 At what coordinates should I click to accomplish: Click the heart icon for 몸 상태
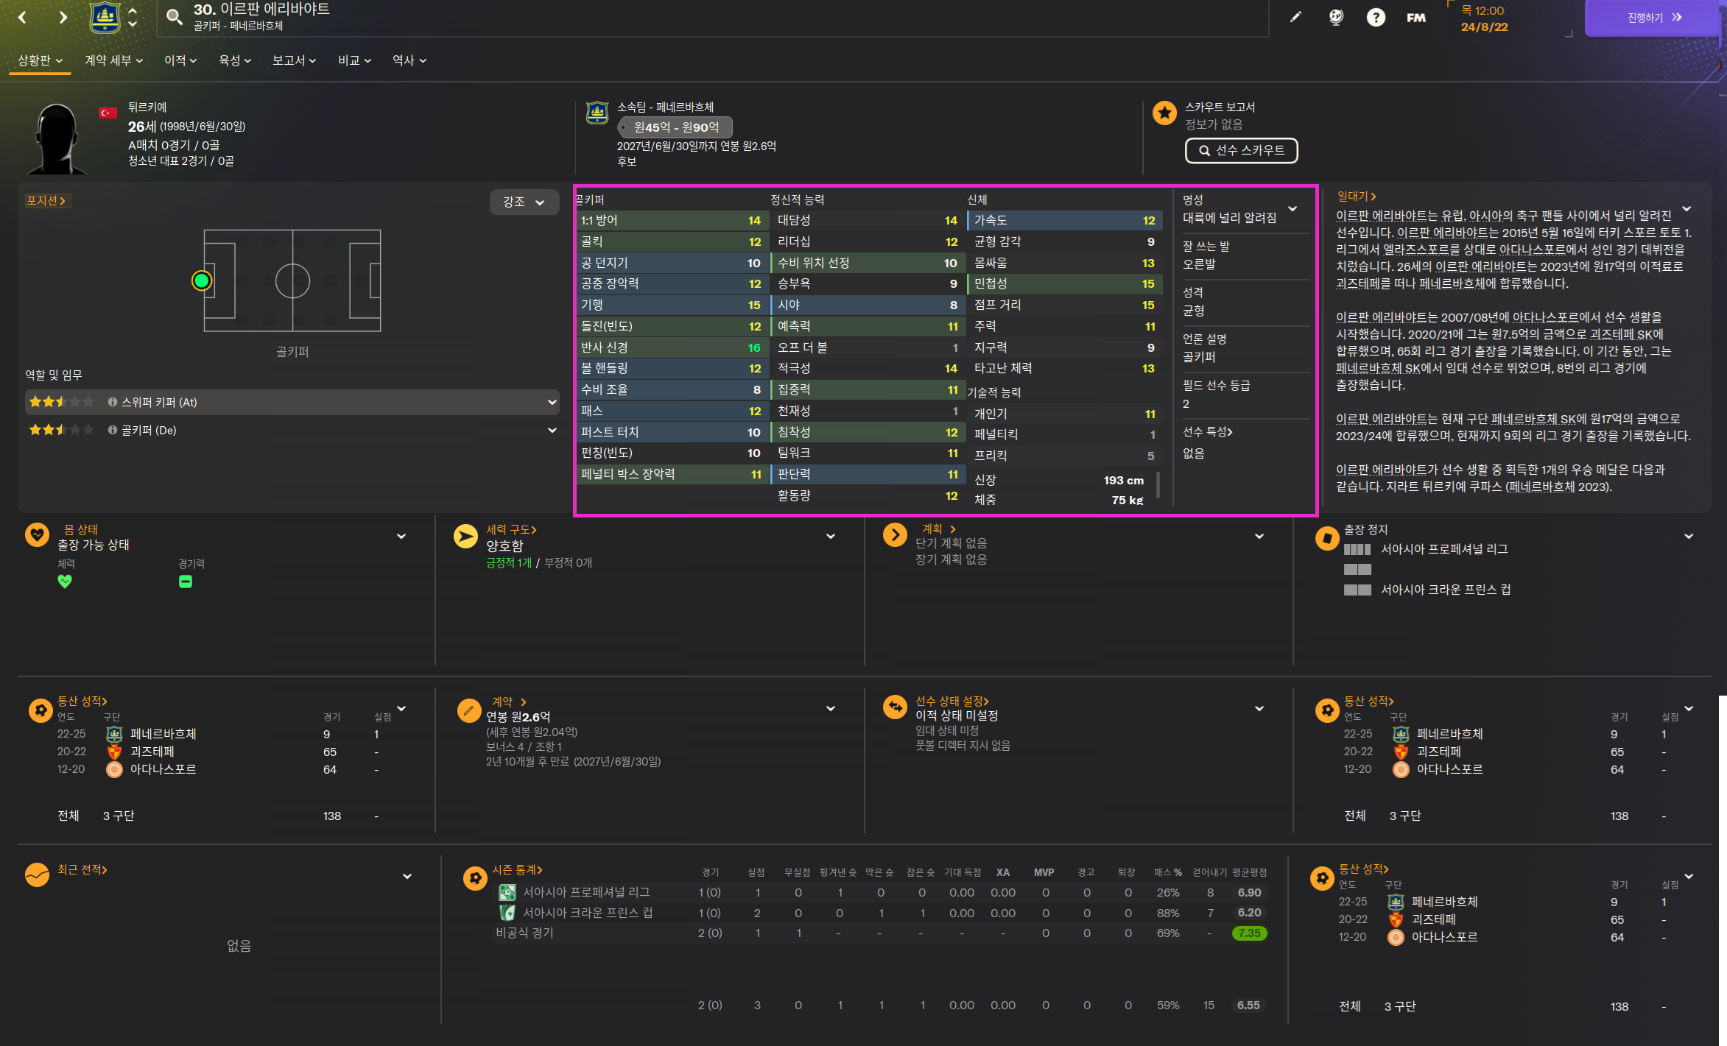click(x=37, y=535)
